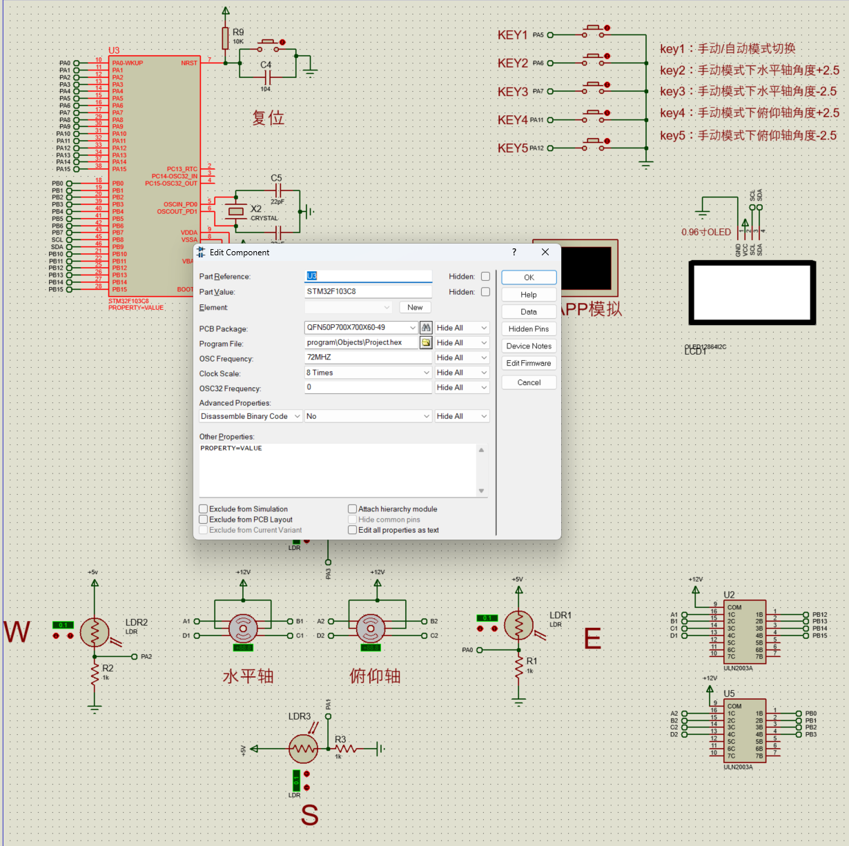The image size is (849, 846).
Task: Select the LCD1 OLED display component
Action: [752, 293]
